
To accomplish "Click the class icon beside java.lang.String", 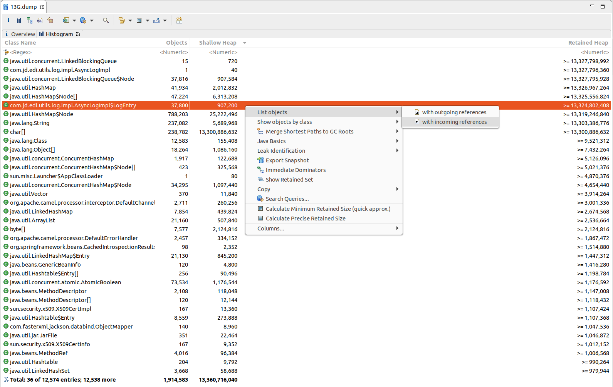I will tap(6, 123).
